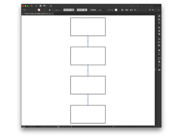Open the Layers panel icon
This screenshot has width=183, height=137.
[159, 62]
